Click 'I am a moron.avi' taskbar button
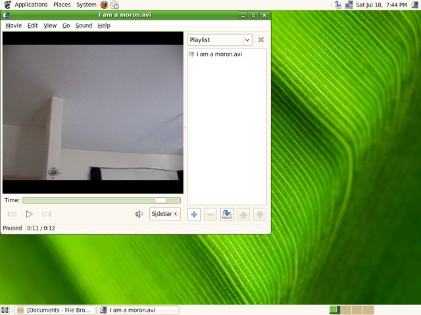This screenshot has width=421, height=315. click(x=138, y=310)
